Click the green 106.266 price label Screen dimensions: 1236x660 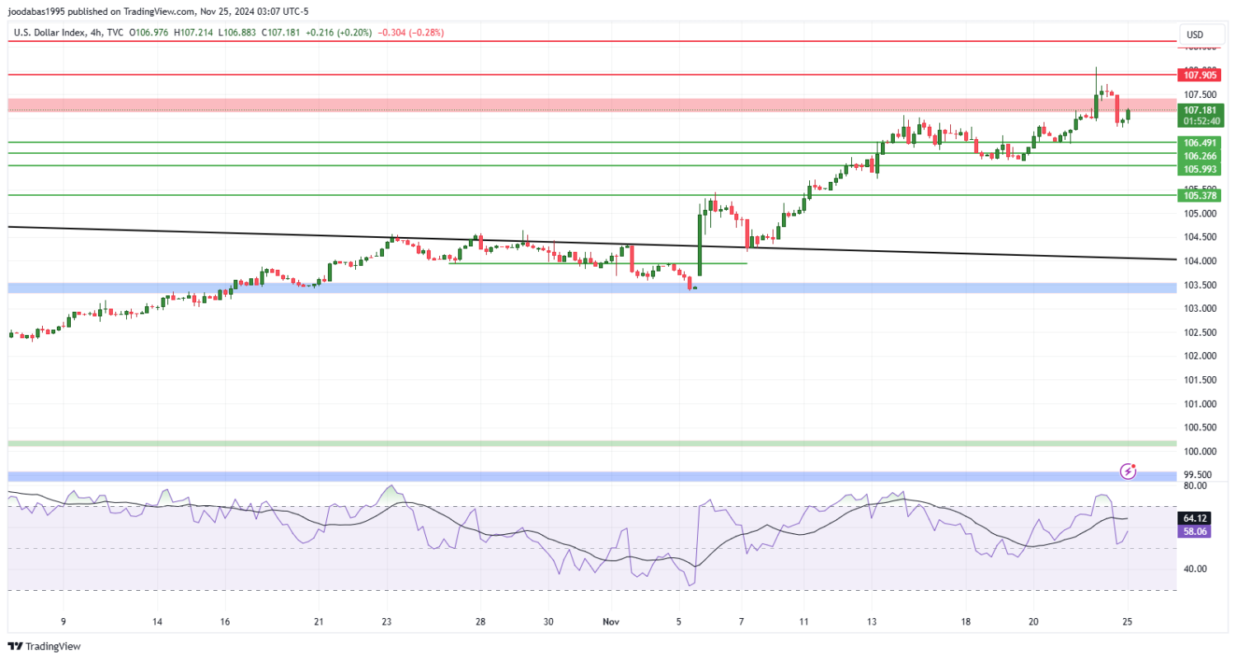coord(1200,156)
